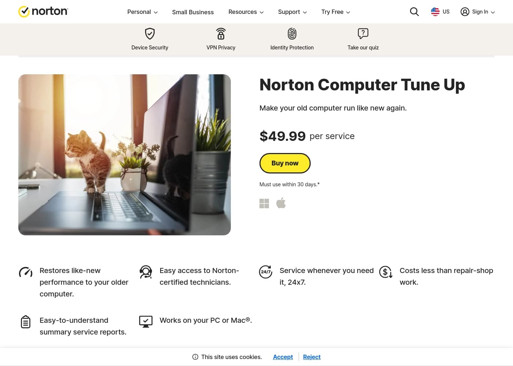
Task: Click the Buy now button
Action: [x=285, y=163]
